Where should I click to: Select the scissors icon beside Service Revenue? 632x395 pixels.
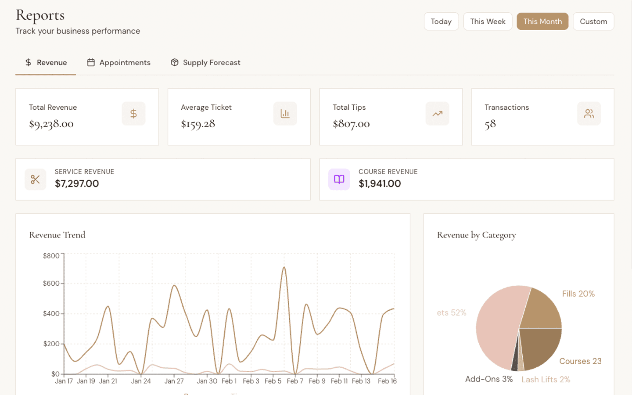coord(35,179)
